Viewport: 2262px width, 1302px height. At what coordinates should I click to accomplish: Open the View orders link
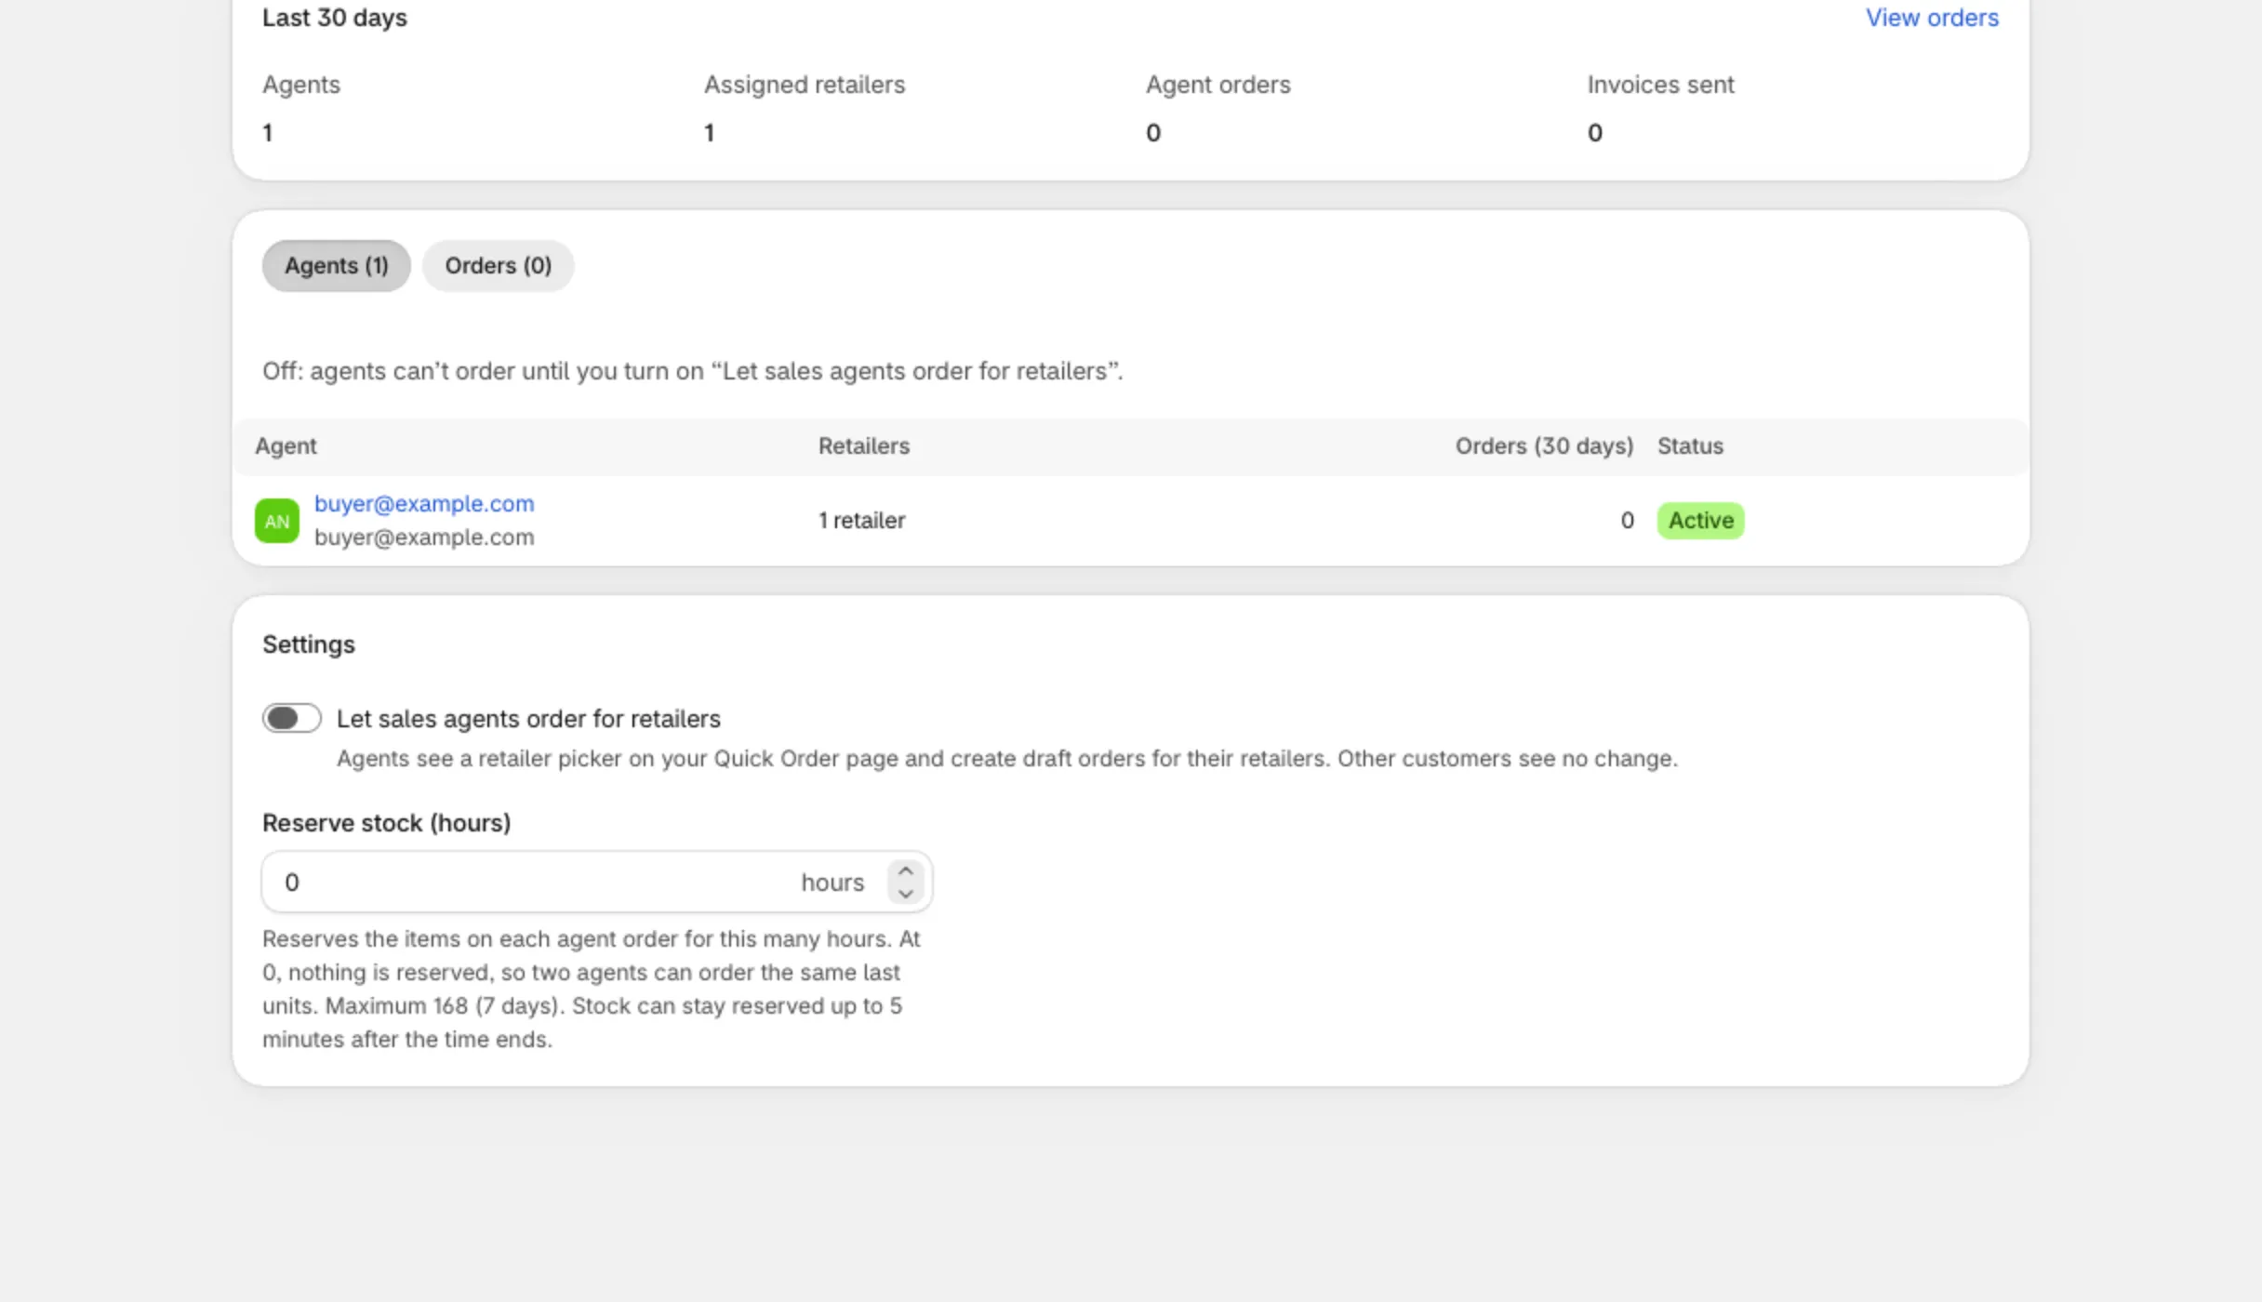(x=1932, y=18)
